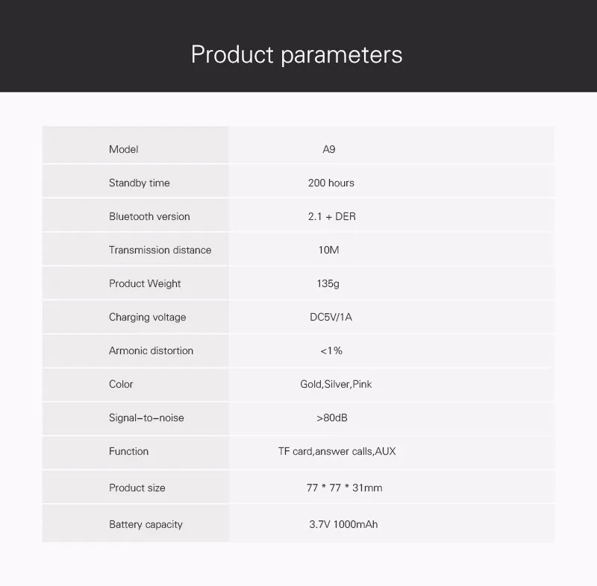
Task: Select the Standby time label
Action: coord(140,183)
